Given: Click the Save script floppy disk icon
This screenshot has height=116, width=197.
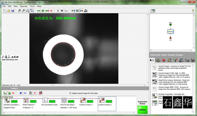Looking at the screenshot, I should [13, 11].
